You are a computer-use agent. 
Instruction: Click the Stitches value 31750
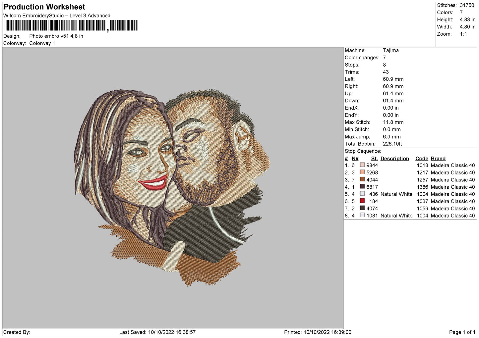click(x=467, y=5)
